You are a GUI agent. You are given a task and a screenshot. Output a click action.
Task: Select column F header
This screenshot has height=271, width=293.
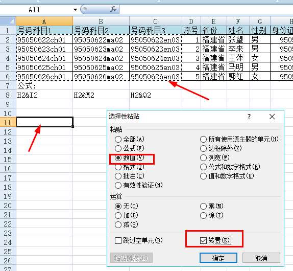tap(238, 21)
